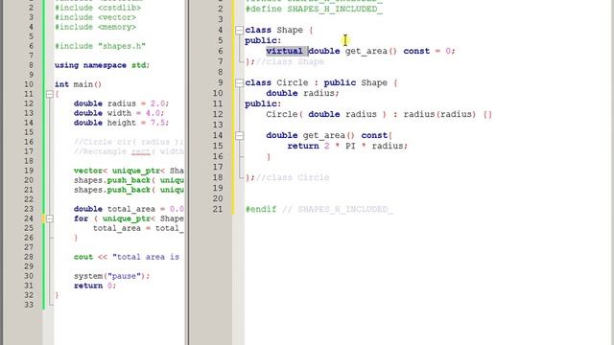Click 'get_area() const = 0;' in Shape
The height and width of the screenshot is (345, 614).
pos(400,51)
